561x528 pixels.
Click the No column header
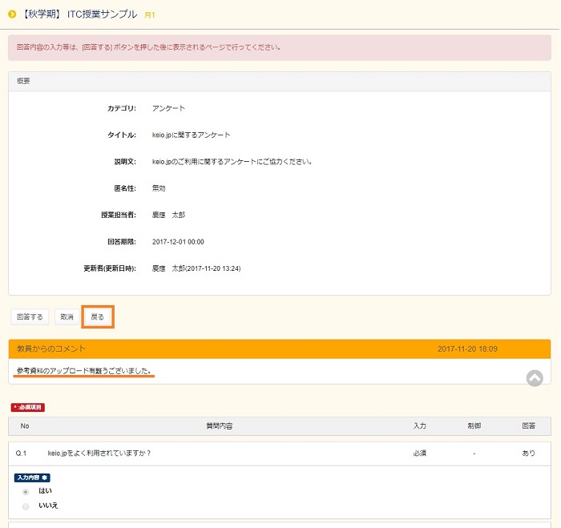point(25,426)
